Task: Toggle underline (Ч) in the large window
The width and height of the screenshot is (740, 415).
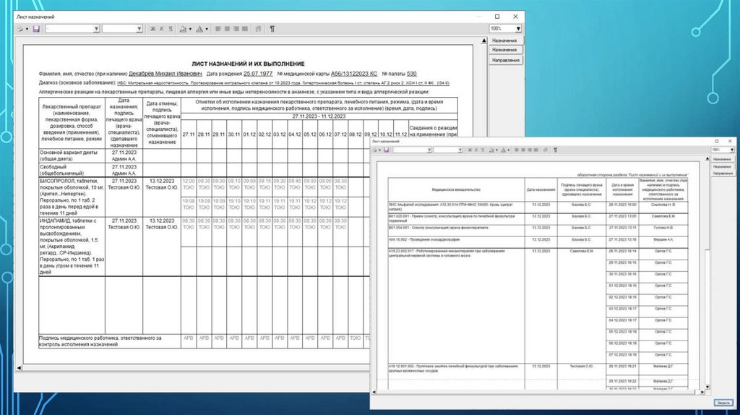Action: click(x=171, y=29)
